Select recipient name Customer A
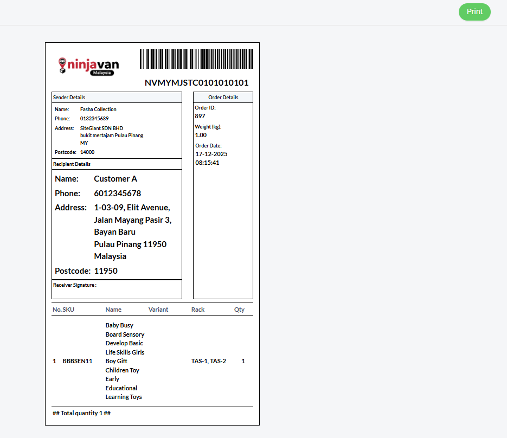507x438 pixels. [115, 179]
